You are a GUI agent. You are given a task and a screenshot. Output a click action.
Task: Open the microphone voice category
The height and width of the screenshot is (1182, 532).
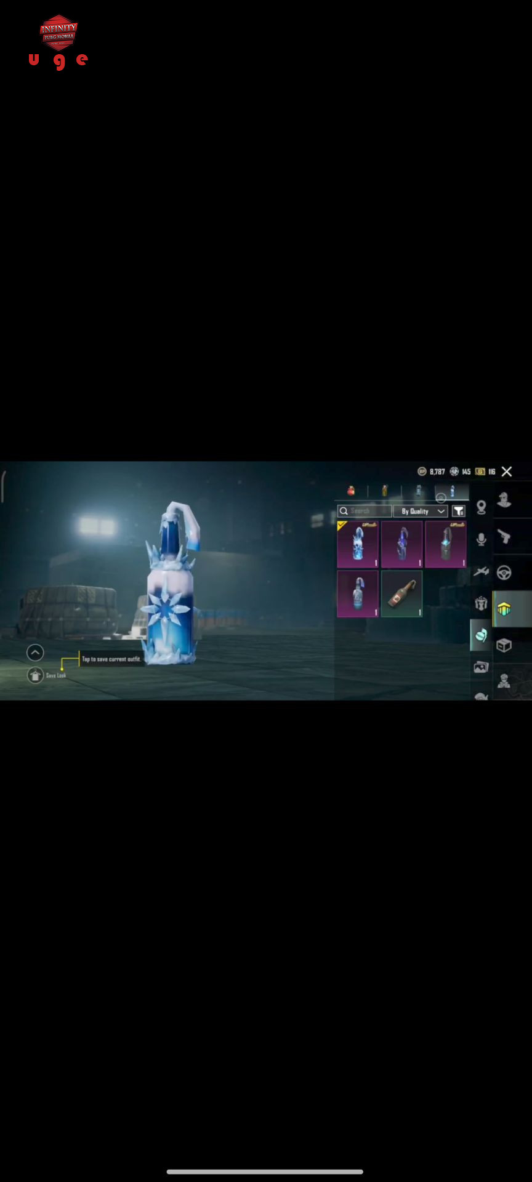coord(482,539)
